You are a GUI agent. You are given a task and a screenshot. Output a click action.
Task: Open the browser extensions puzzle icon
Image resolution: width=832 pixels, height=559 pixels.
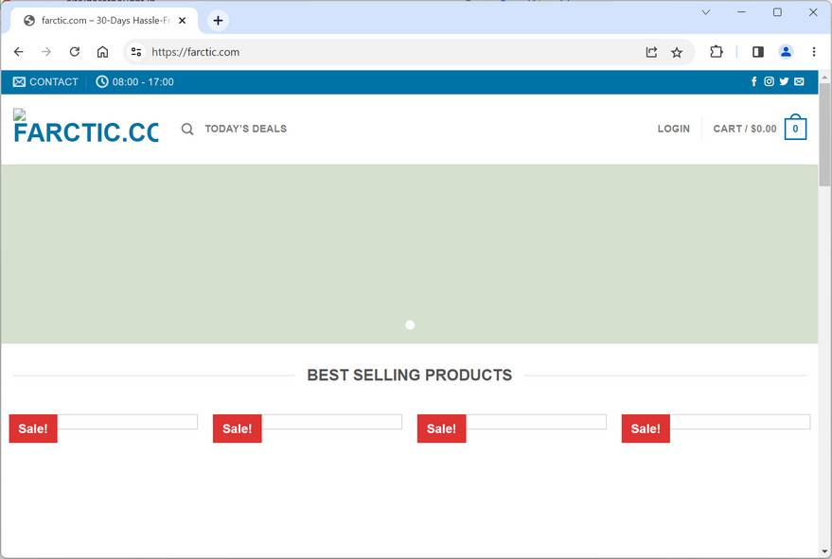point(717,52)
